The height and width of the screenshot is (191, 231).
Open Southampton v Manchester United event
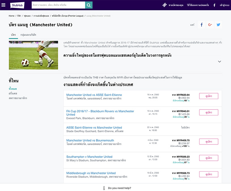[x=89, y=157]
